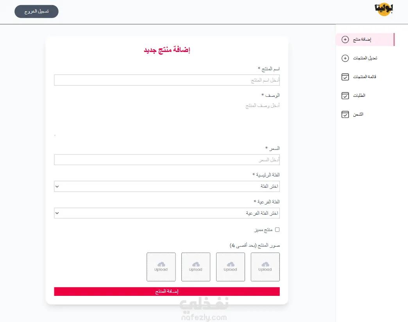
Task: Focus the اسم المنتج name field
Action: pos(167,80)
